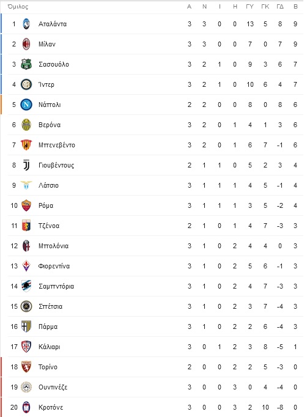Open the Βερόνα team link
Image resolution: width=307 pixels, height=417 pixels.
click(50, 125)
